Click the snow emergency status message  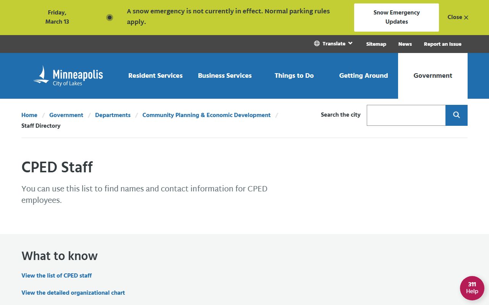[x=228, y=16]
